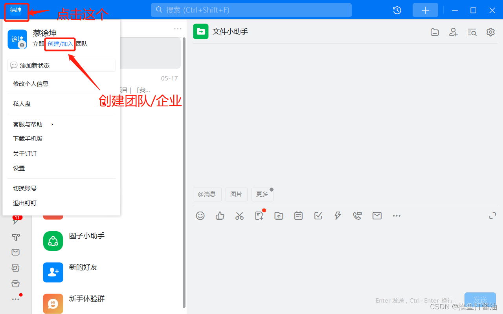Click the 文件小助手 green avatar icon
503x314 pixels.
coord(201,31)
